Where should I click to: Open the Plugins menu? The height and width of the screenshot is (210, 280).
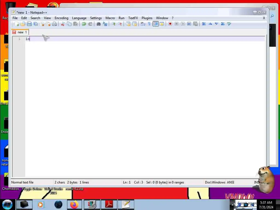[x=147, y=18]
